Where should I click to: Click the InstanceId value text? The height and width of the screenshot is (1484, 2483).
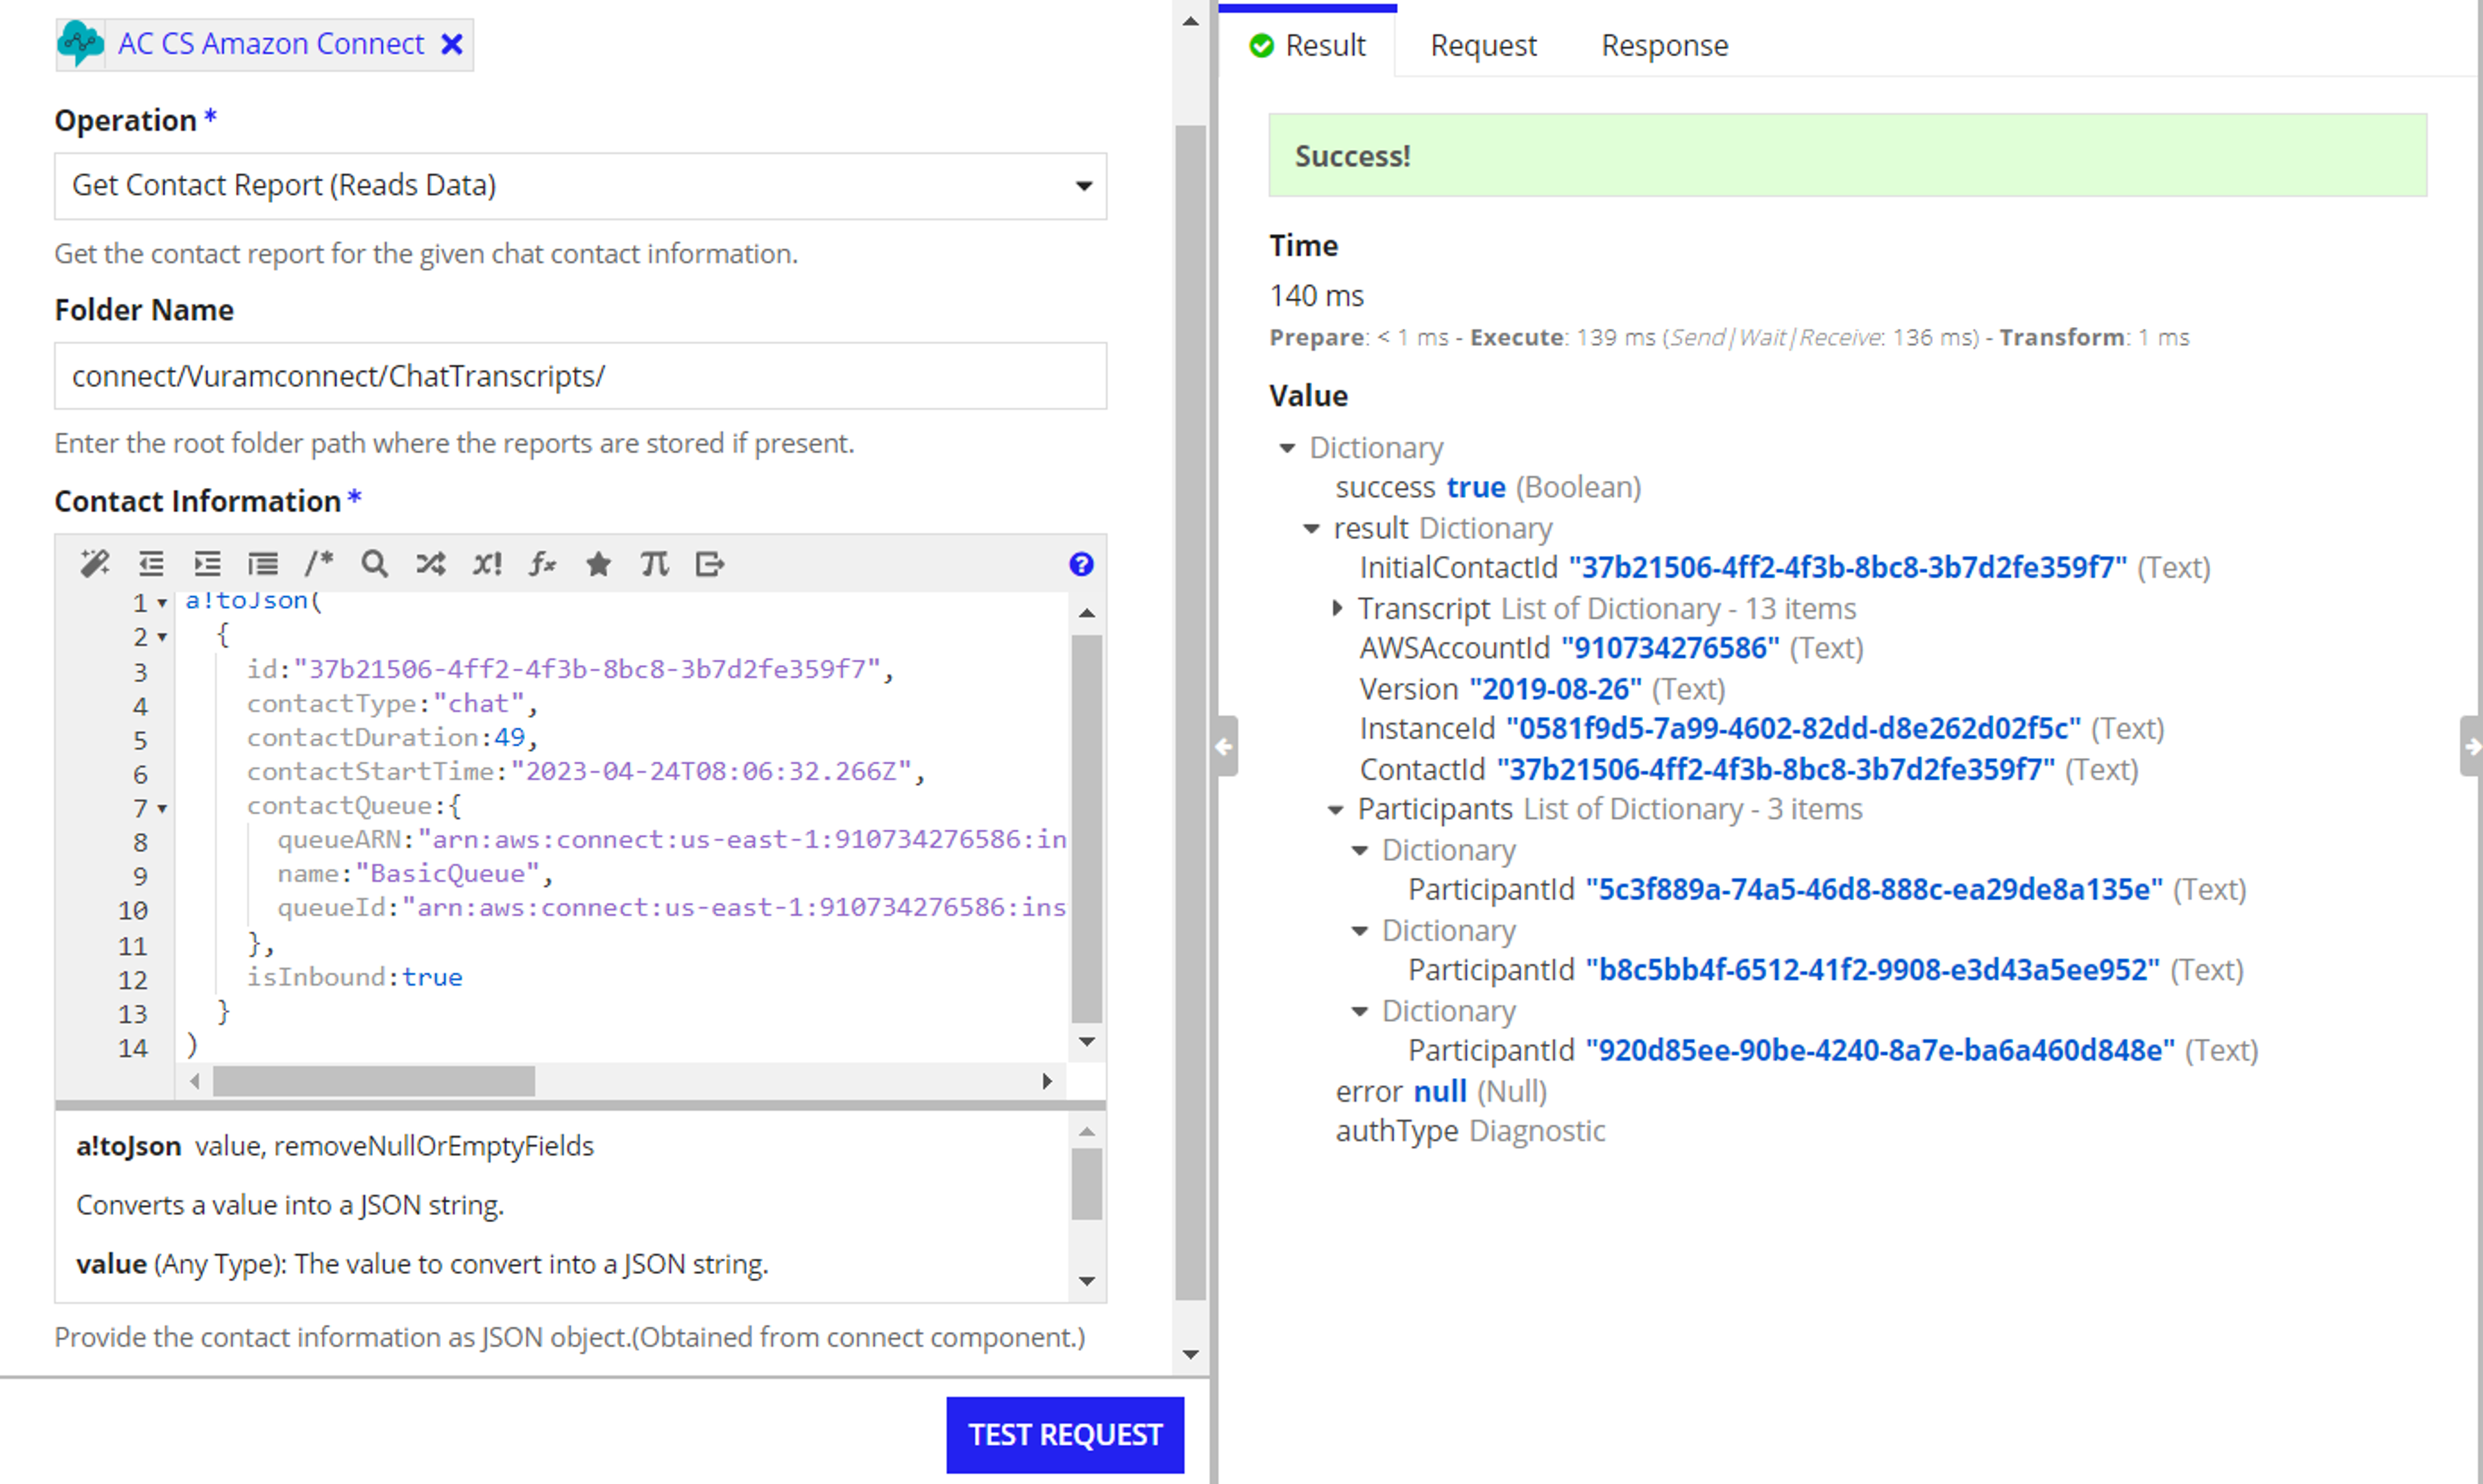pos(1792,729)
